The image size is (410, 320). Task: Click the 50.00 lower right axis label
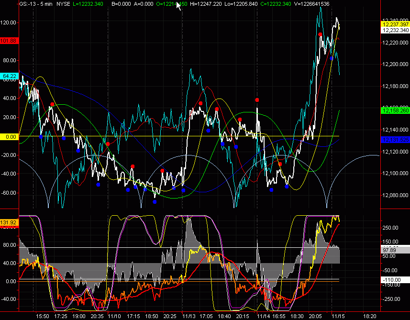point(389,256)
